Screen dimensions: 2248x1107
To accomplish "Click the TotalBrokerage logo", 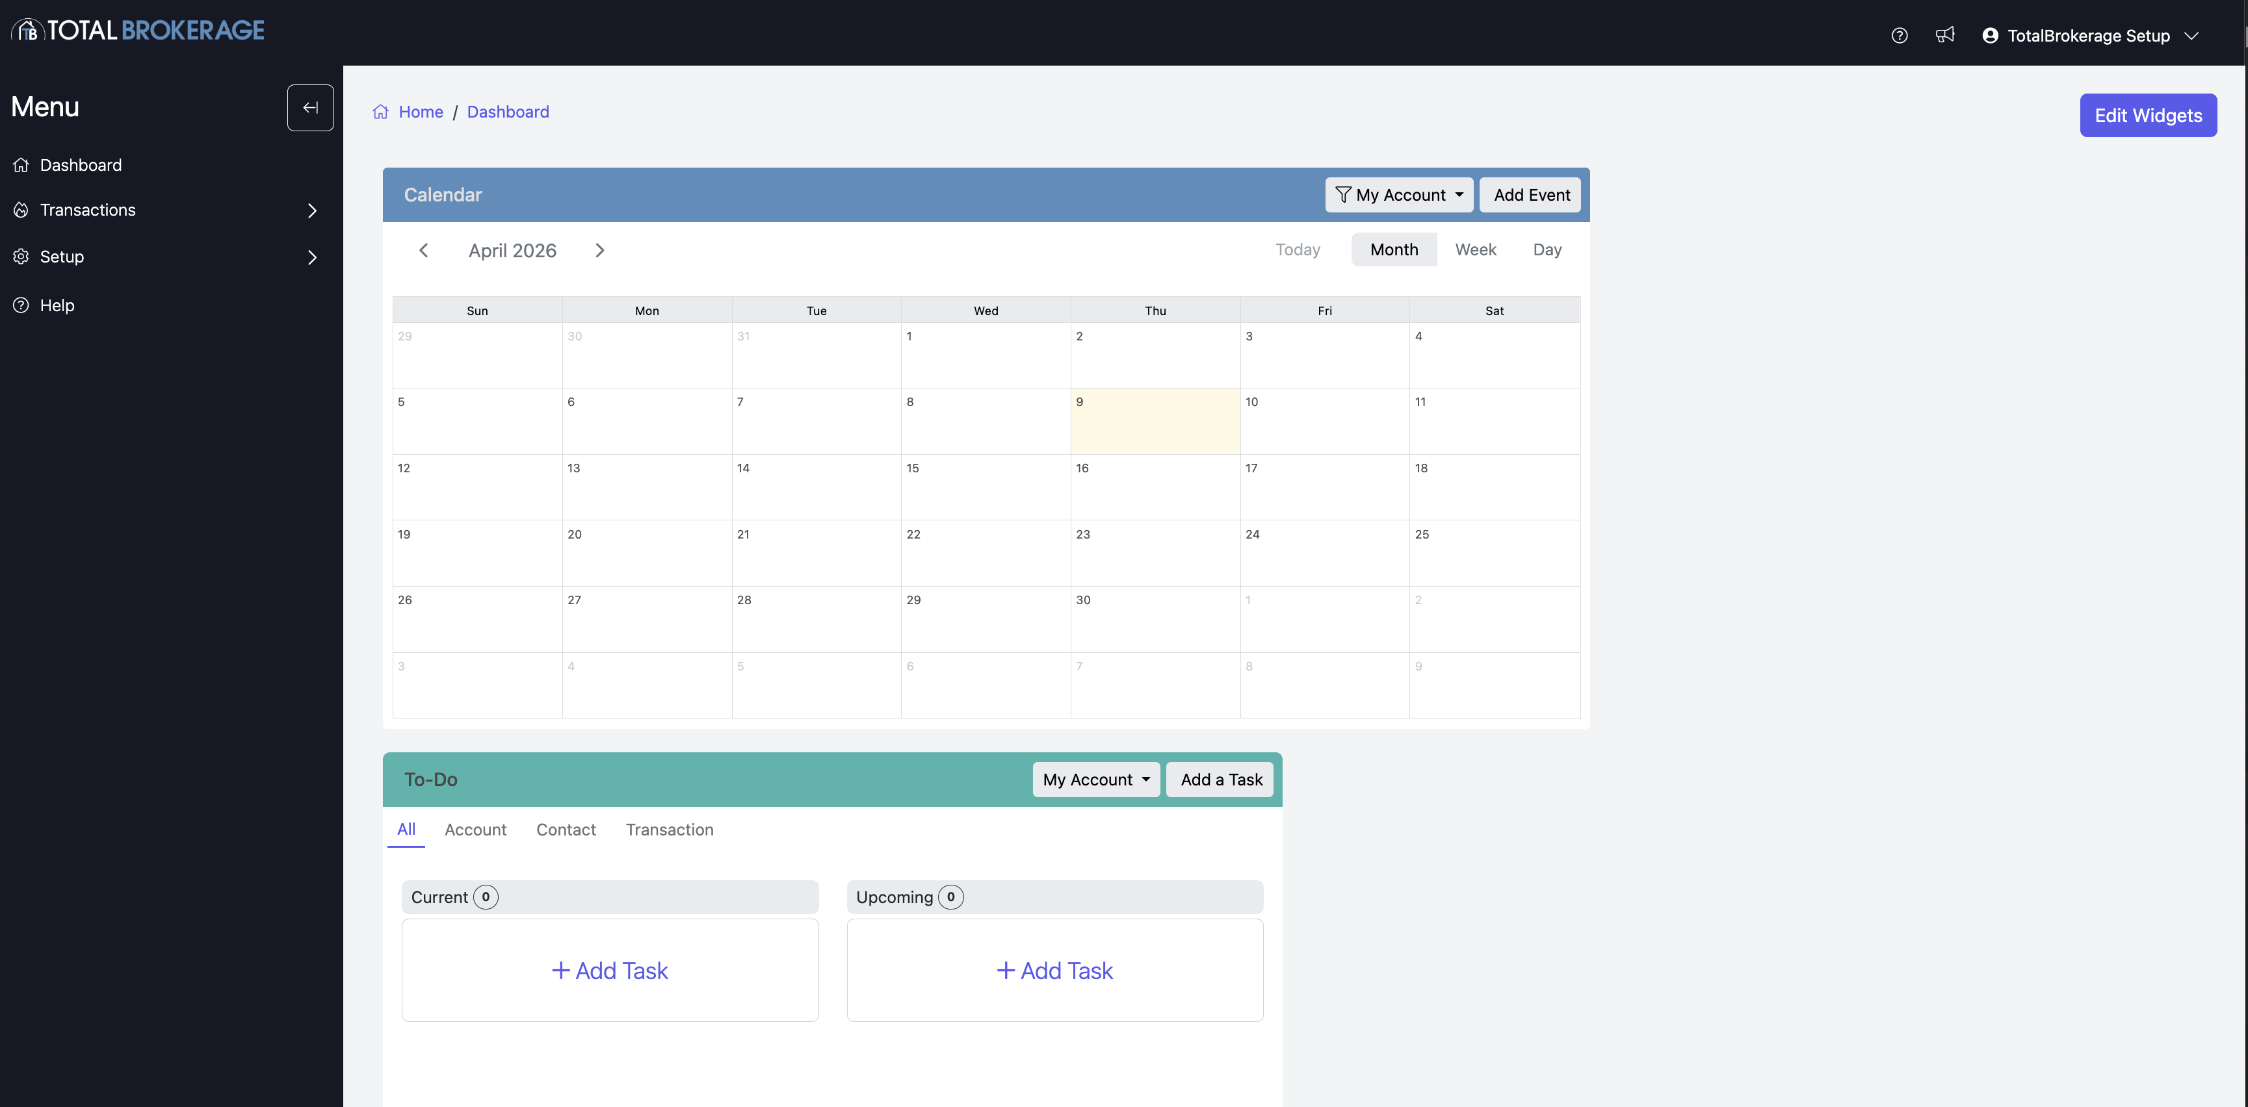I will click(138, 31).
